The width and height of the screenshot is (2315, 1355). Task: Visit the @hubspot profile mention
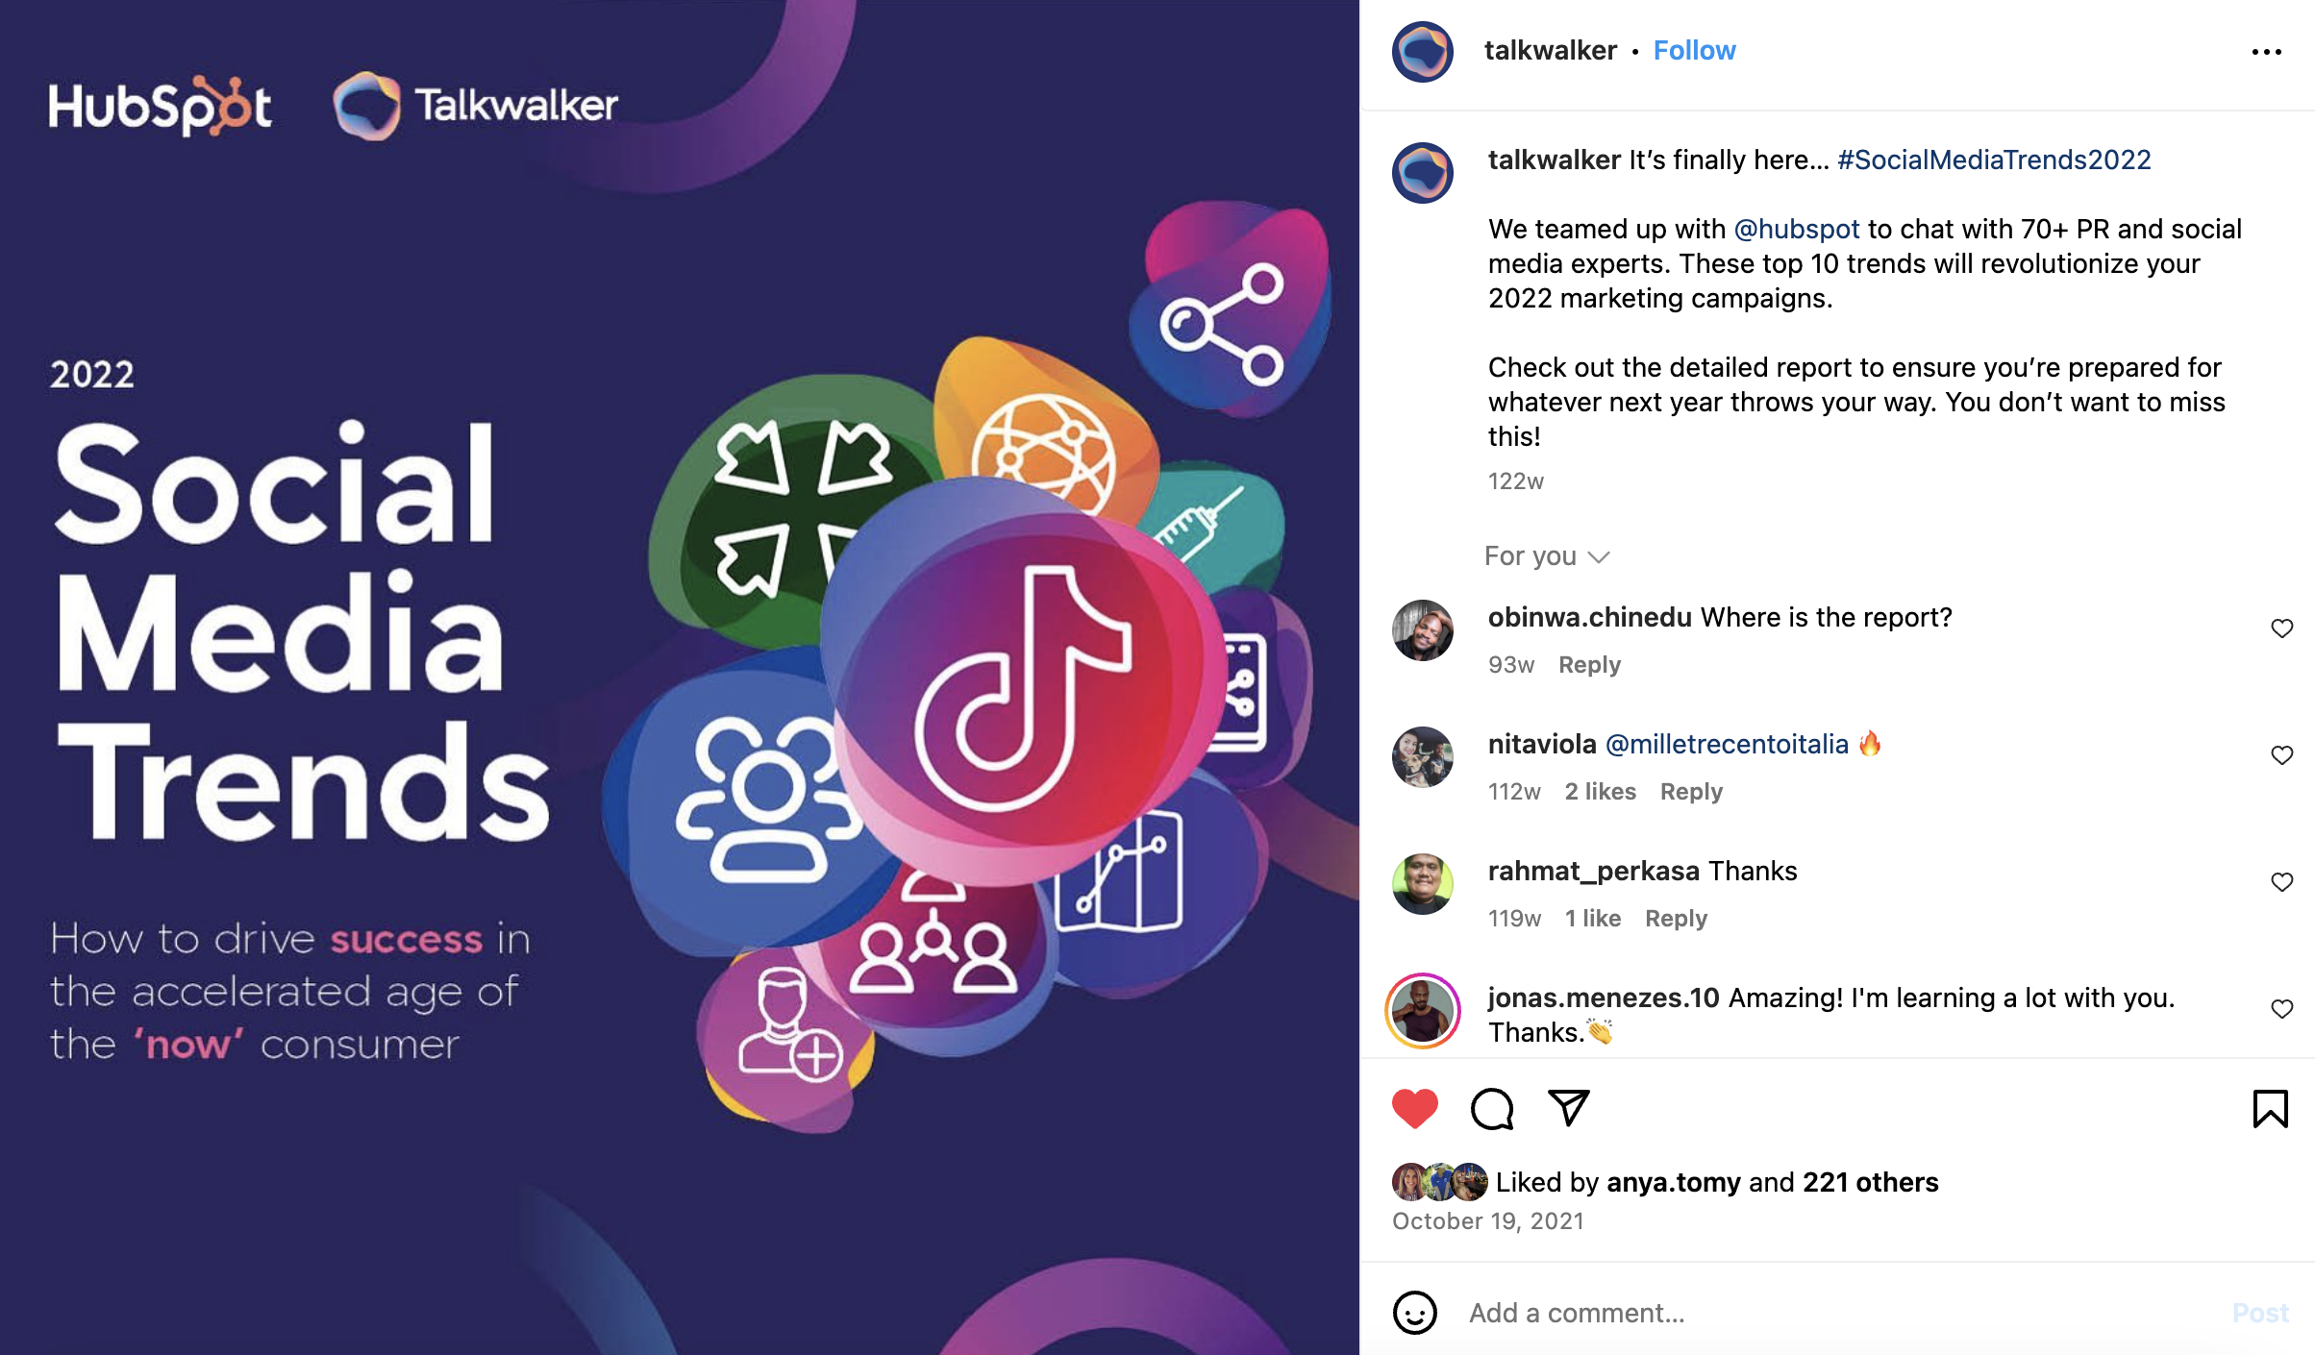point(1797,229)
